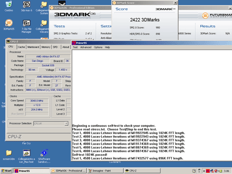
Task: Click the red Prime95 tray icon
Action: pyautogui.click(x=208, y=171)
